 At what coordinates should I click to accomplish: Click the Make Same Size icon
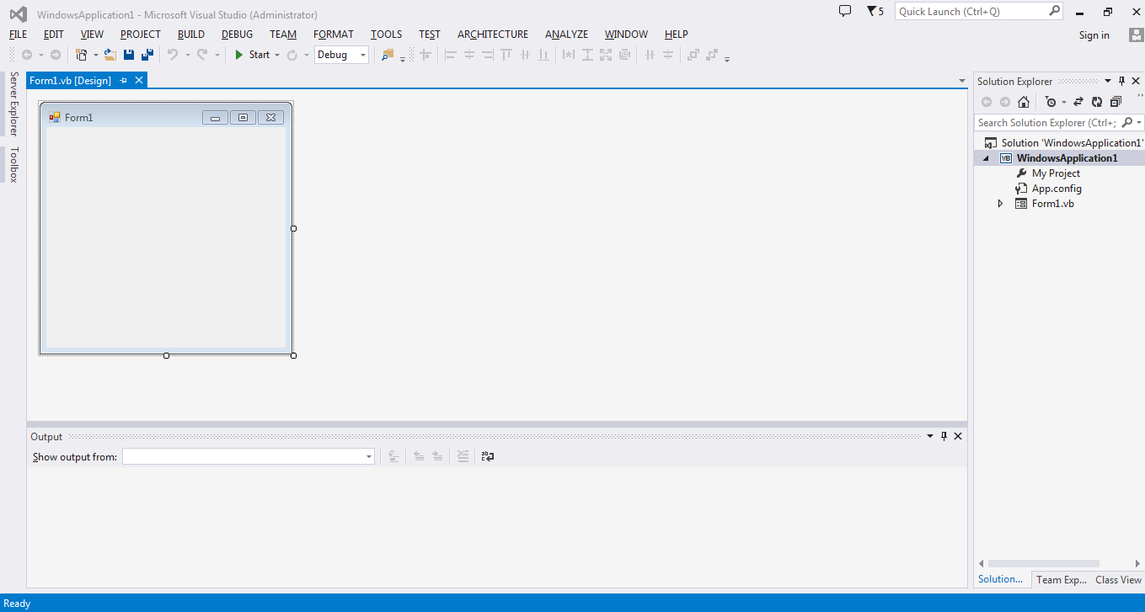click(x=606, y=55)
